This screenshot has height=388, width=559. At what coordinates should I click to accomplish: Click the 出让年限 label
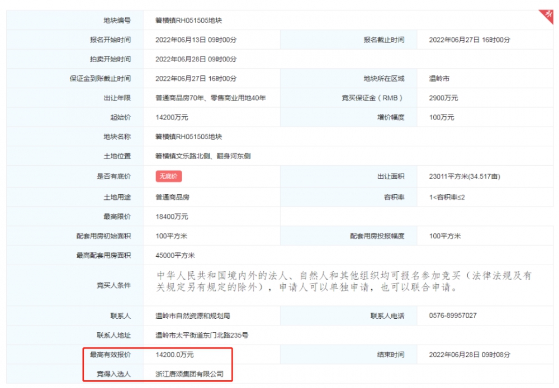tap(117, 98)
